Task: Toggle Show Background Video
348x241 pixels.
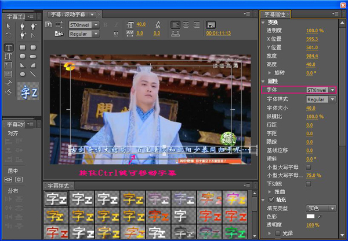Action: (x=211, y=25)
